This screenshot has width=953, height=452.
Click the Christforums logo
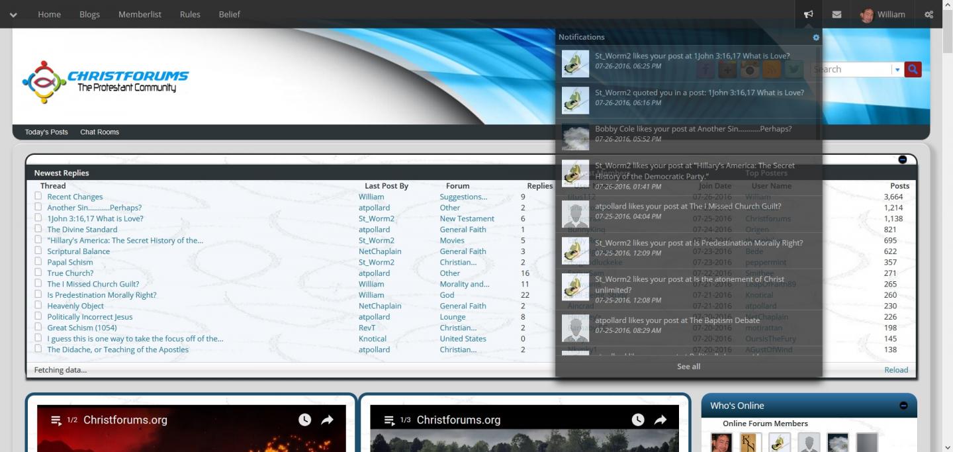tap(105, 82)
